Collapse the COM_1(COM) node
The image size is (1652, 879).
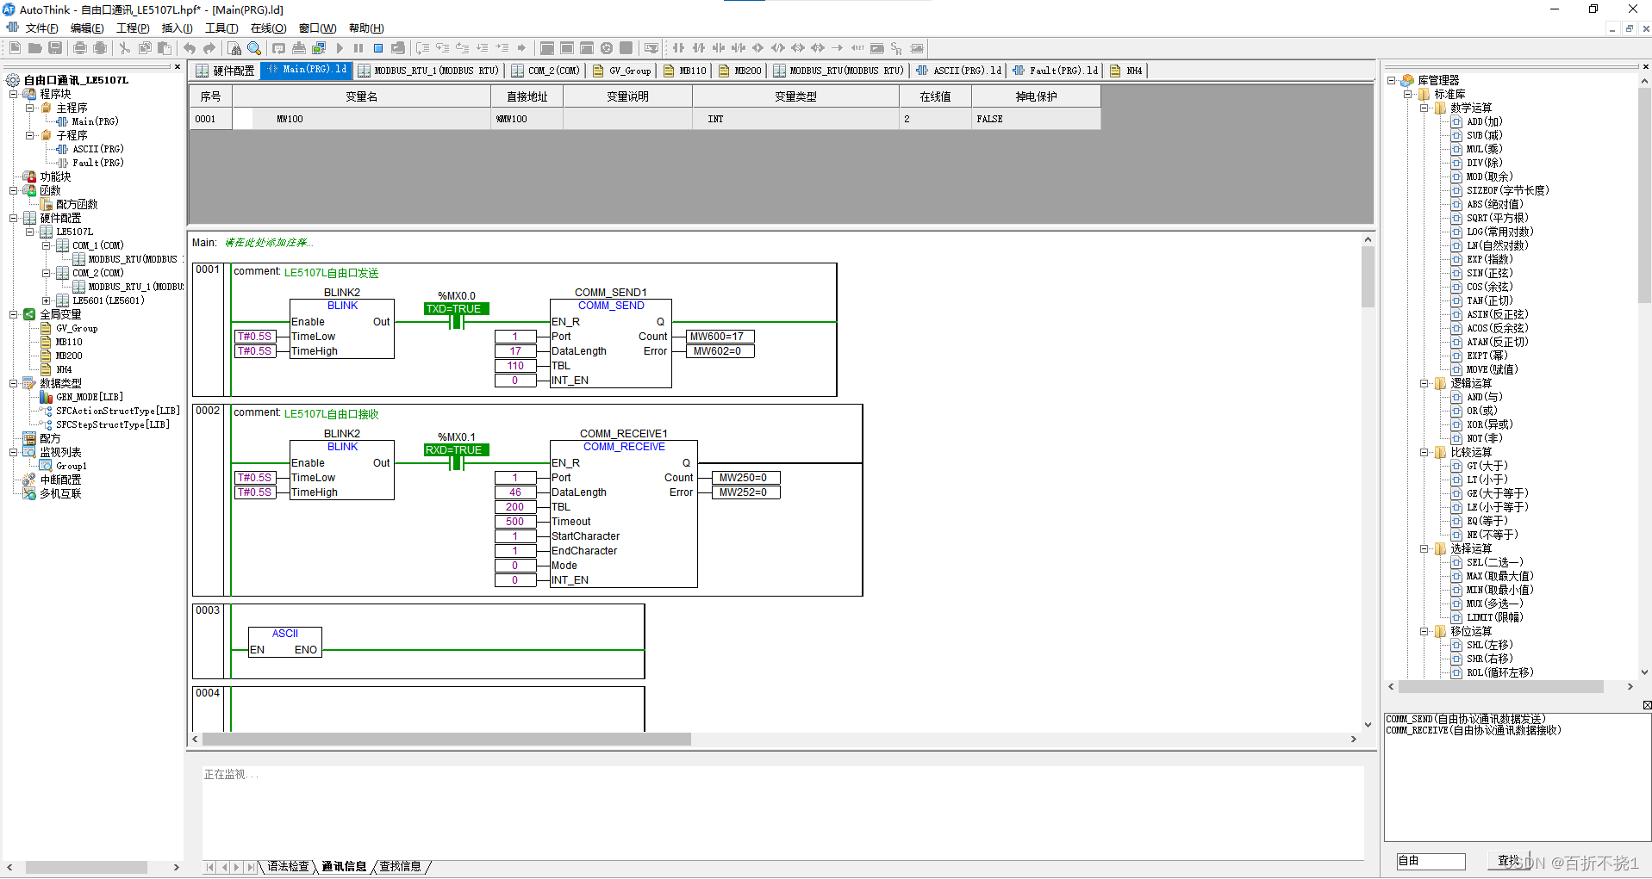tap(47, 245)
